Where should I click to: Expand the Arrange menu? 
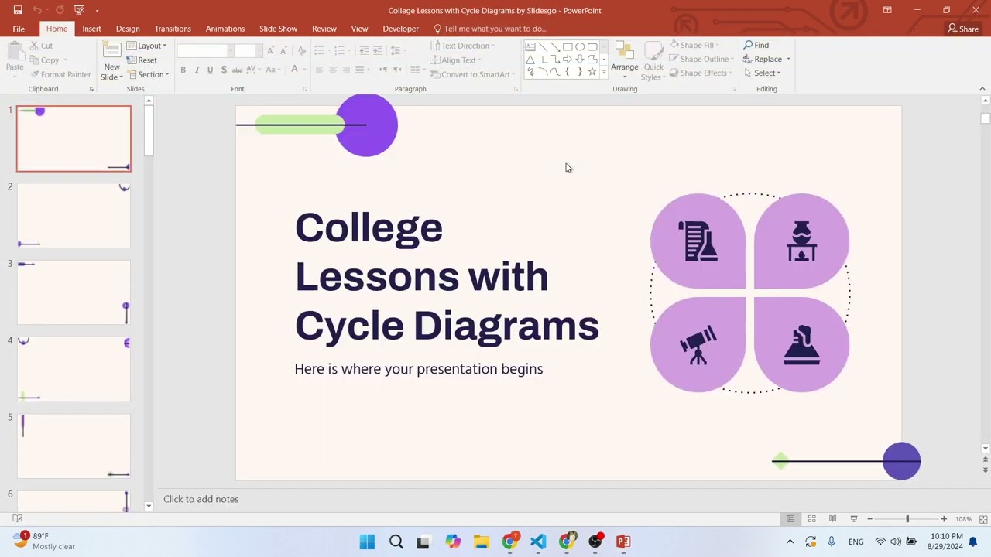tap(624, 61)
